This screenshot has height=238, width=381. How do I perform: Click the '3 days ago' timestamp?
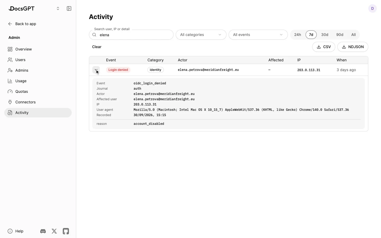pyautogui.click(x=346, y=70)
